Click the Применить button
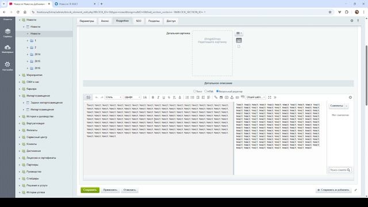368x207 pixels. pos(110,190)
